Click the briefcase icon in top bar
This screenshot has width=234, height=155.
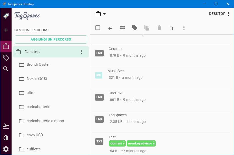[x=98, y=14]
